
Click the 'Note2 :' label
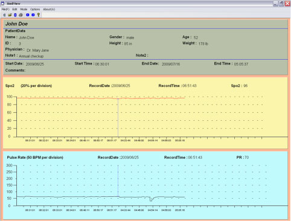(142, 56)
